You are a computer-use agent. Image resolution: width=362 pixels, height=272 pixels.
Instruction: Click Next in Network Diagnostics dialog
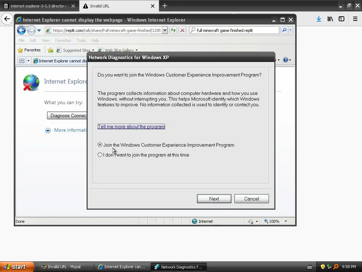pos(214,199)
